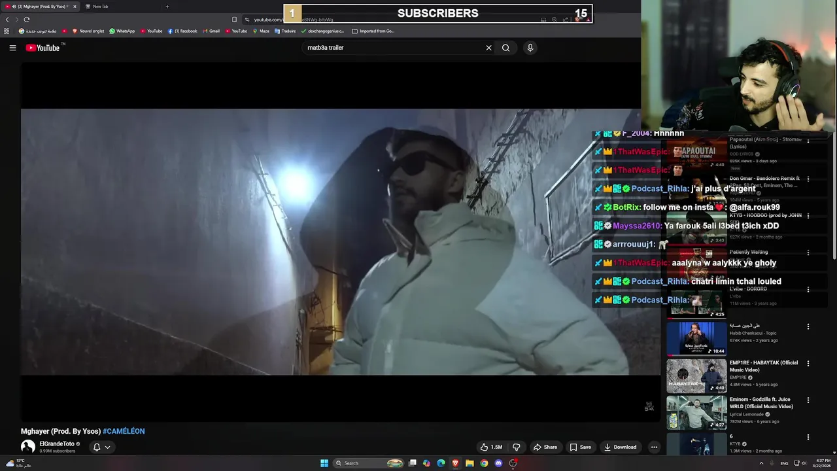Open the apps grid in bookmarks bar

coord(7,31)
